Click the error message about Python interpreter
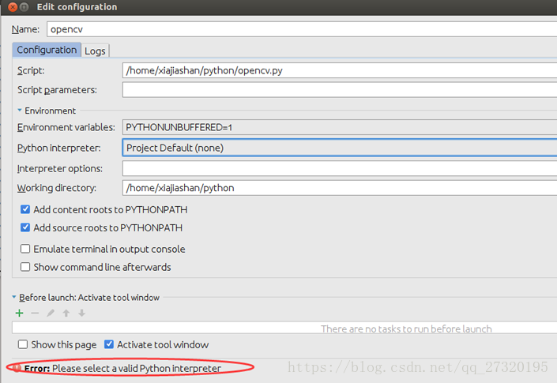Screen dimensions: 557x383 tap(122, 369)
